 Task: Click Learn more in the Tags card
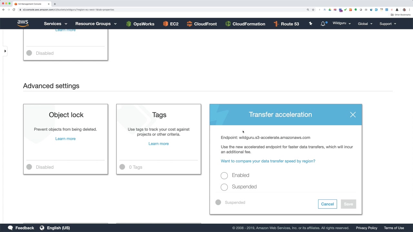tap(158, 144)
